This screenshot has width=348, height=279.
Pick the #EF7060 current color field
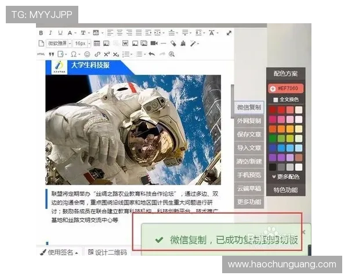coord(285,88)
